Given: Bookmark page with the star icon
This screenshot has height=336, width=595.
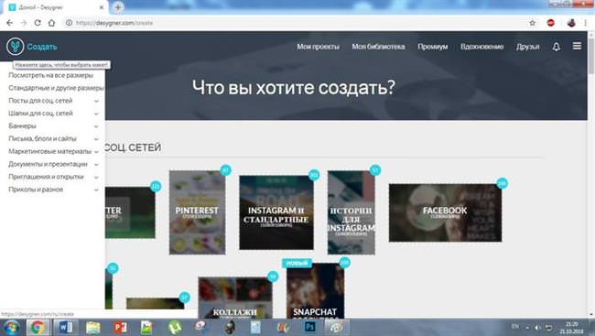Looking at the screenshot, I should pos(533,23).
